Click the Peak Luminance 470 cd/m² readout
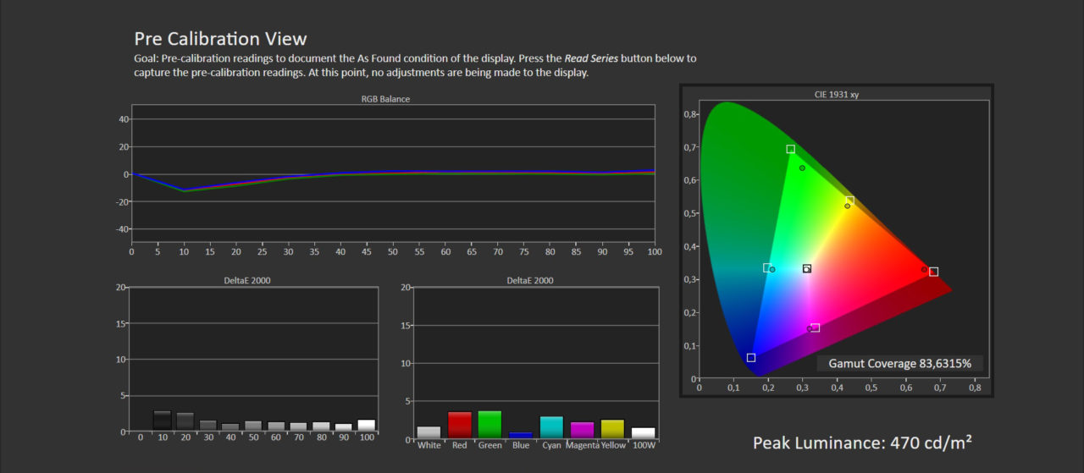 coord(862,442)
